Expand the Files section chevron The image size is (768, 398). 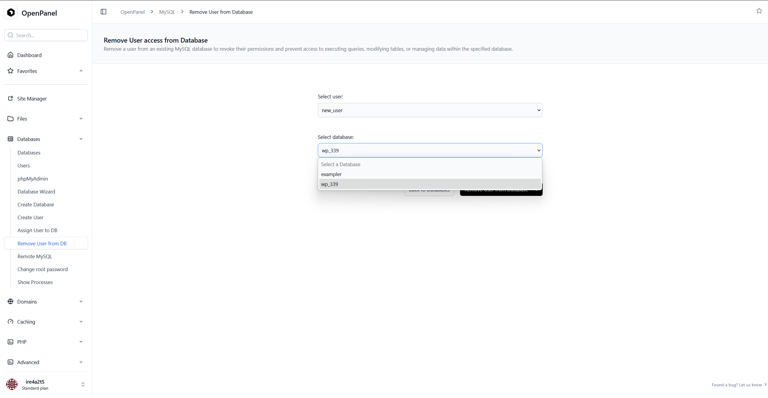click(81, 118)
